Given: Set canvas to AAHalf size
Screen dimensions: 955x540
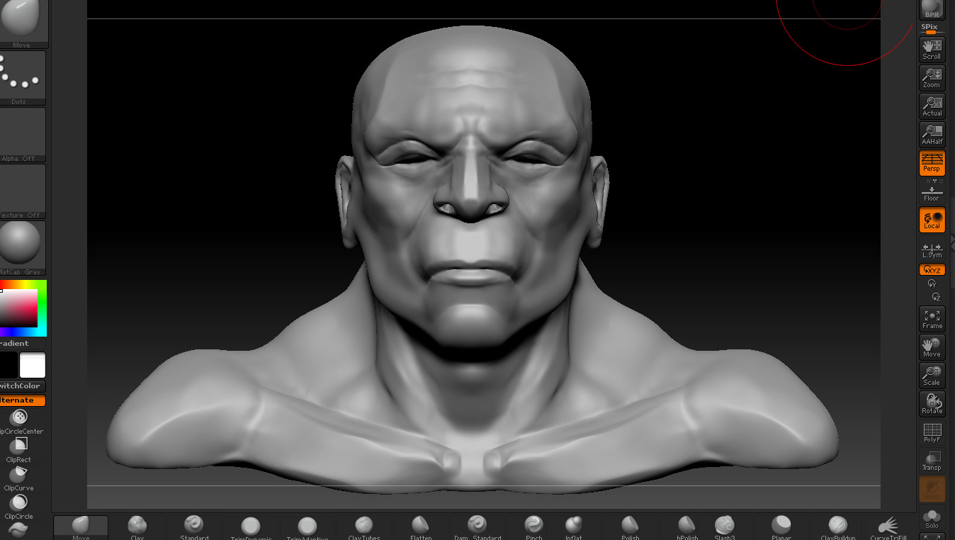Looking at the screenshot, I should point(932,135).
